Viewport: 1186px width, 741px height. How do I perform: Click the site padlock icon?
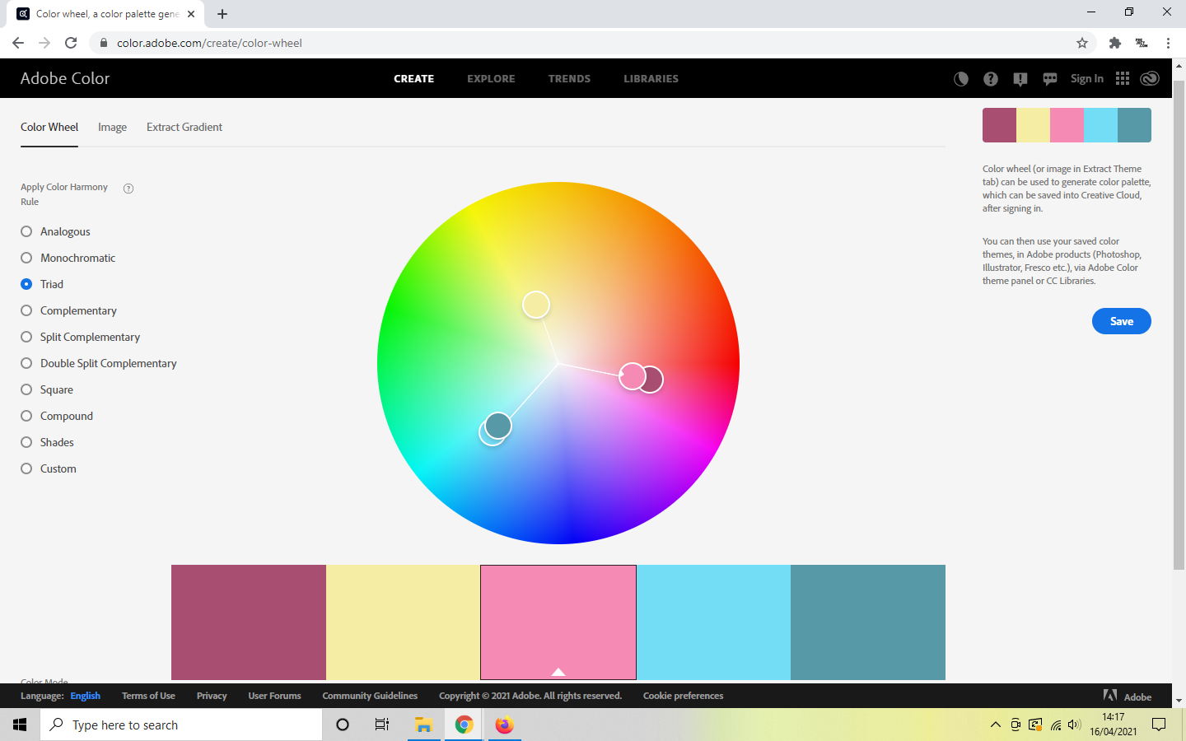click(x=104, y=43)
